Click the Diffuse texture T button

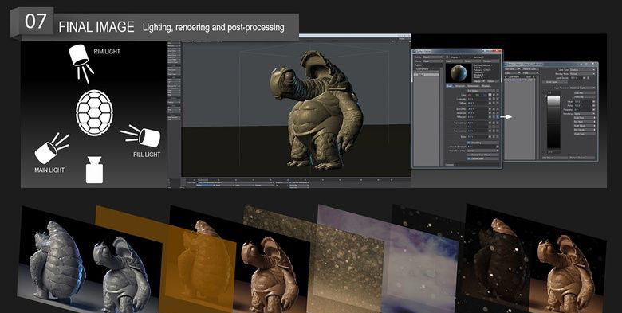498,103
